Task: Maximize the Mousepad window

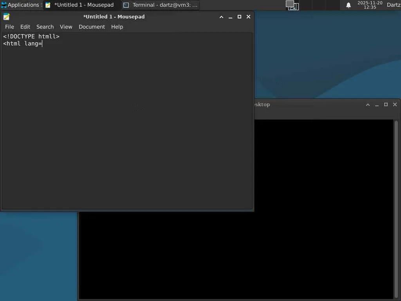Action: [239, 16]
